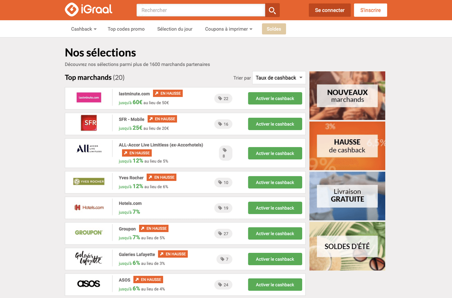The height and width of the screenshot is (298, 452).
Task: Activate cashback for ALL-Accor Live Limitless
Action: tap(275, 153)
